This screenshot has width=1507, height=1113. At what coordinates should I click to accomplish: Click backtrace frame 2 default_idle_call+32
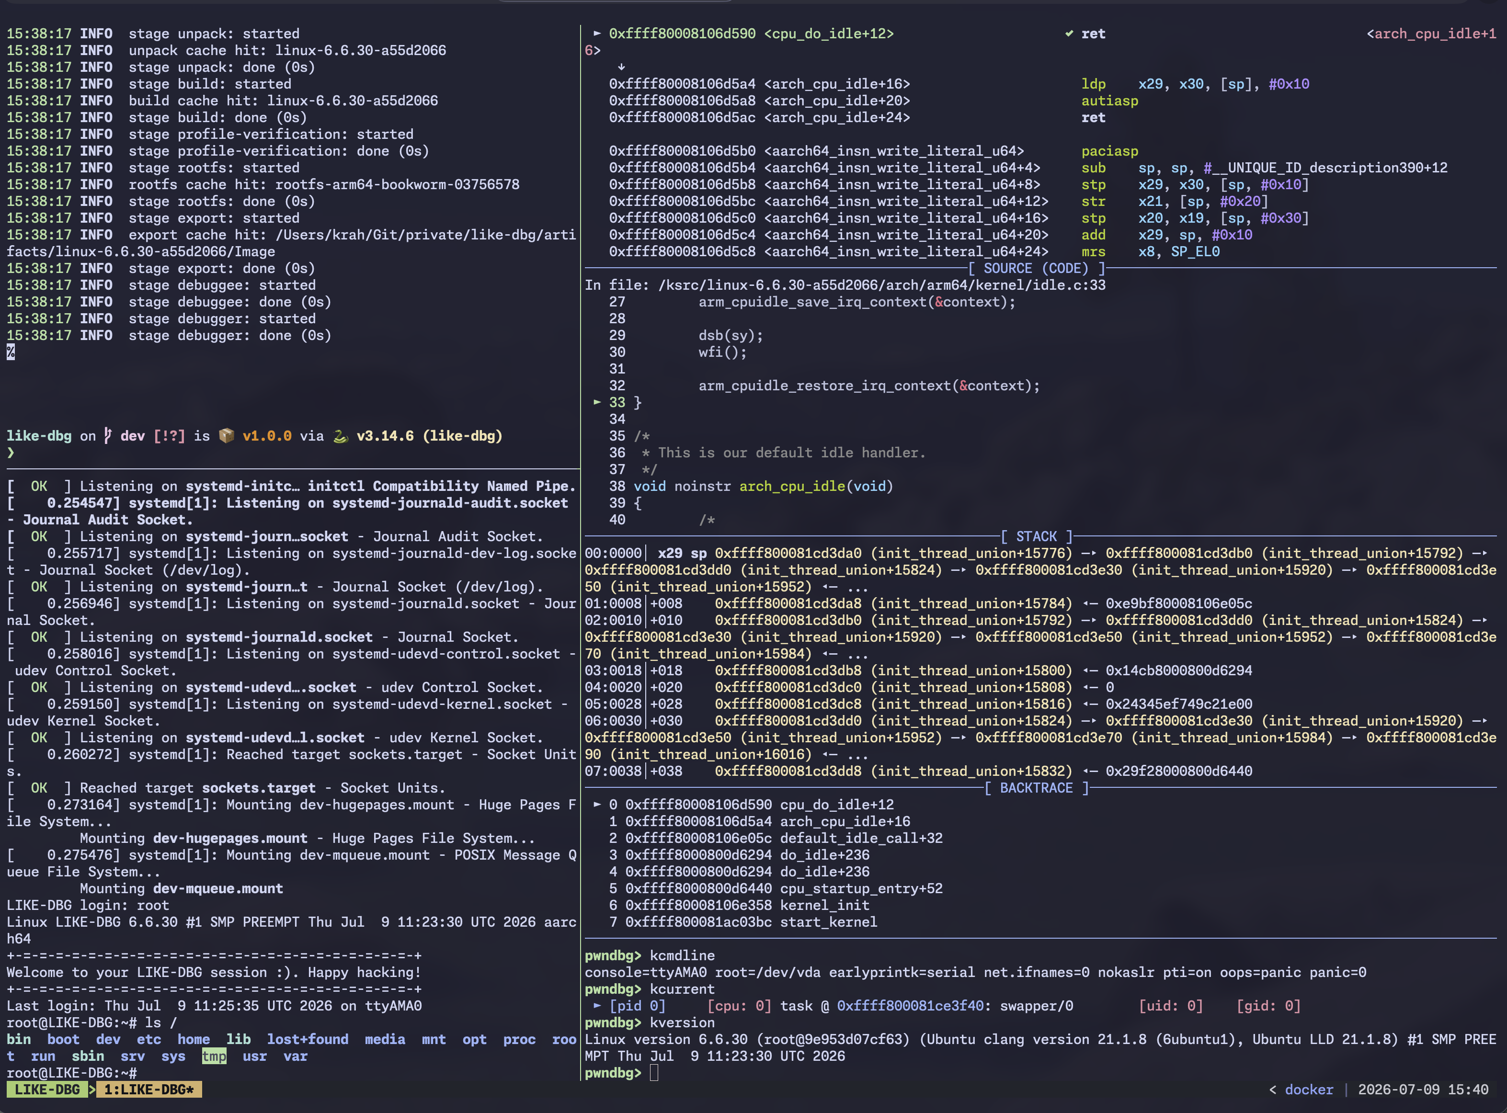point(776,838)
